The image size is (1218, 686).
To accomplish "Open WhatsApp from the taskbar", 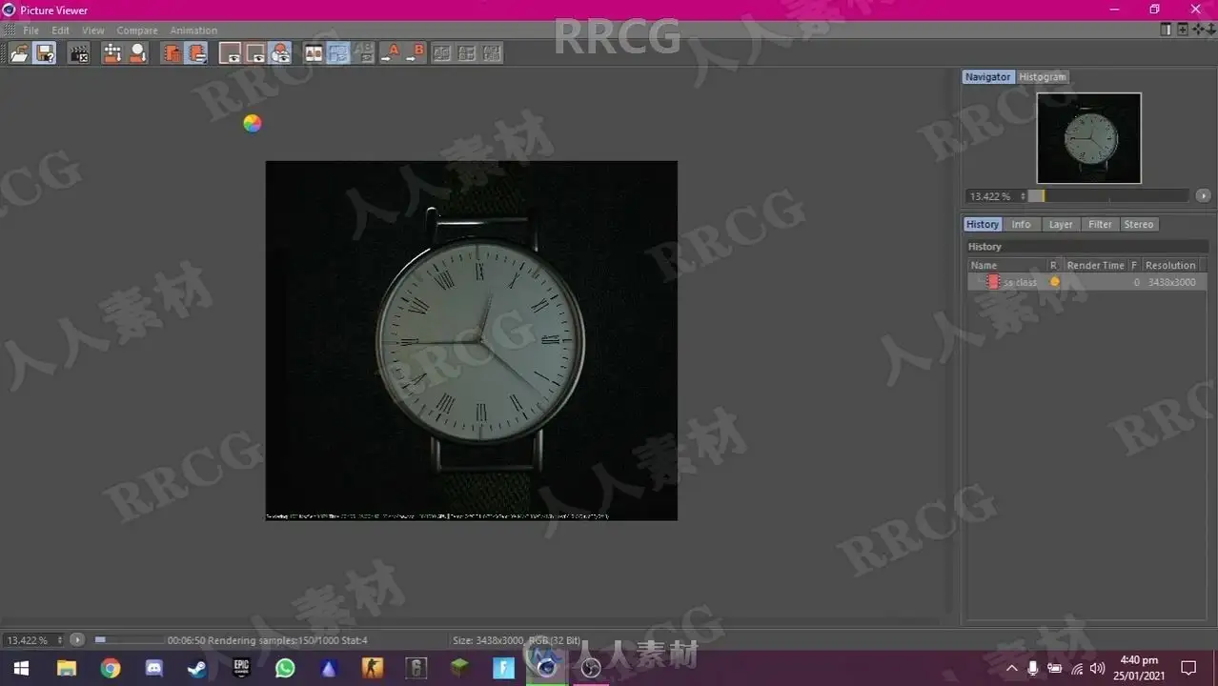I will click(285, 668).
